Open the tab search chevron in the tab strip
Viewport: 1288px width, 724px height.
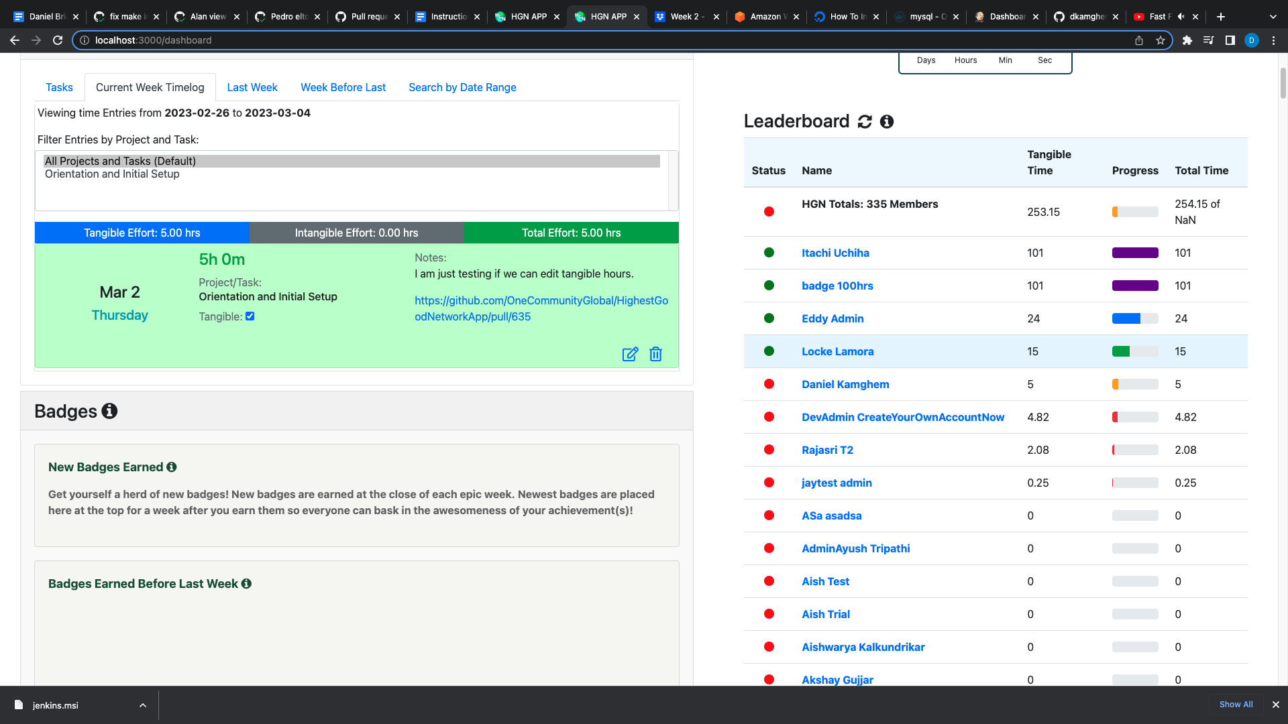(1273, 16)
